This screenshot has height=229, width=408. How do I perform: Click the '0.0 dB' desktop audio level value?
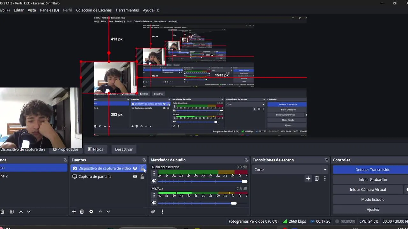point(242,167)
